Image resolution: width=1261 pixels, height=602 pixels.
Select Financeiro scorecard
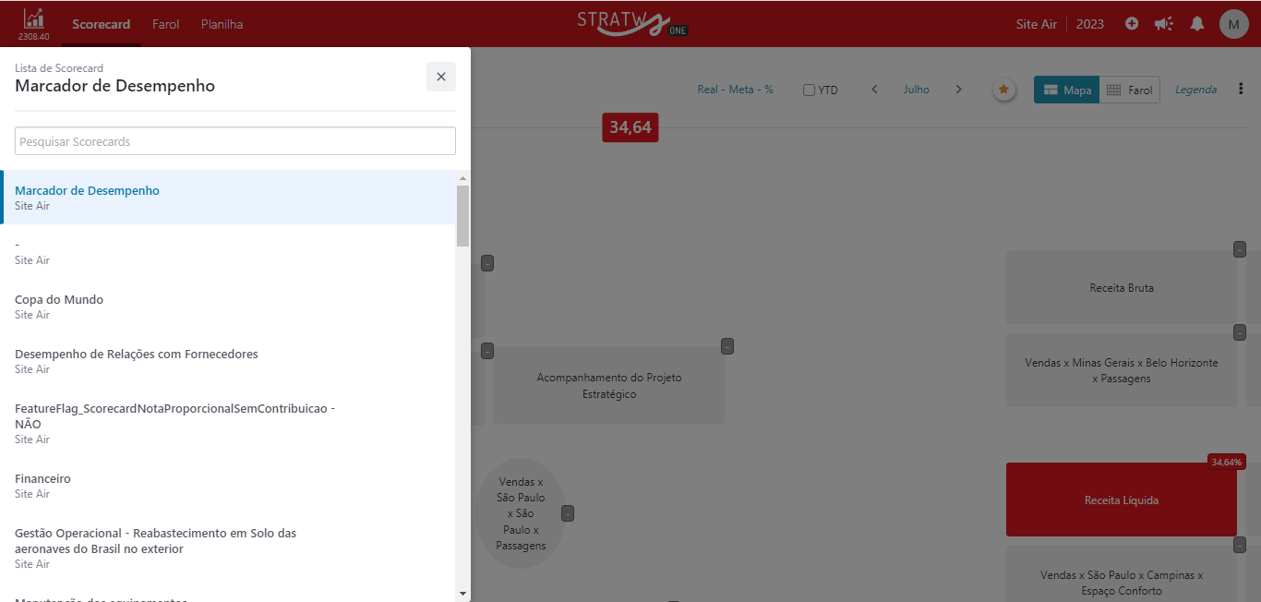point(229,486)
